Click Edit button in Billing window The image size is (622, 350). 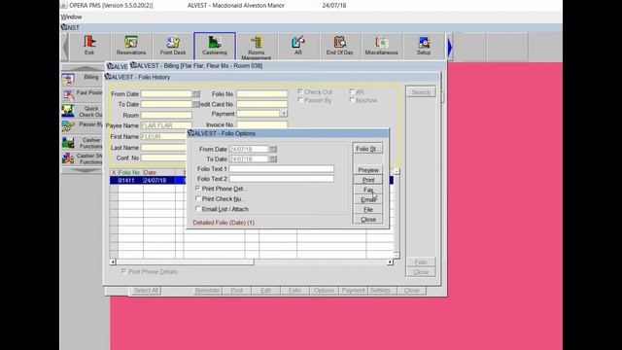coord(265,291)
